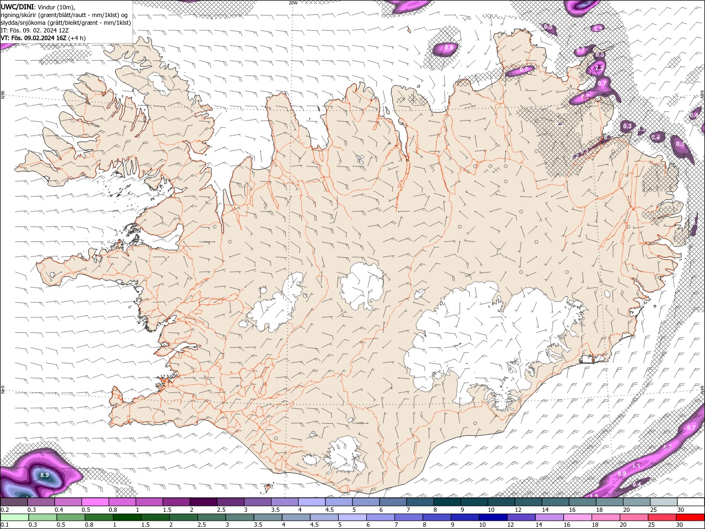Click the 20W longitude label at the top
This screenshot has height=529, width=705.
pos(293,3)
